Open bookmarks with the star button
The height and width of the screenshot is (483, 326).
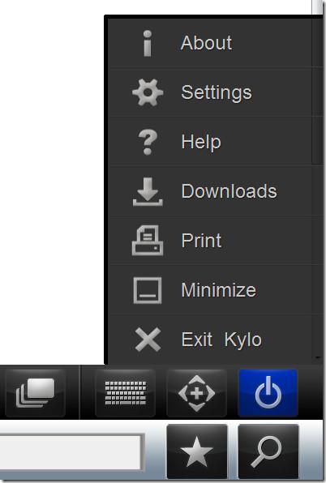pos(197,451)
